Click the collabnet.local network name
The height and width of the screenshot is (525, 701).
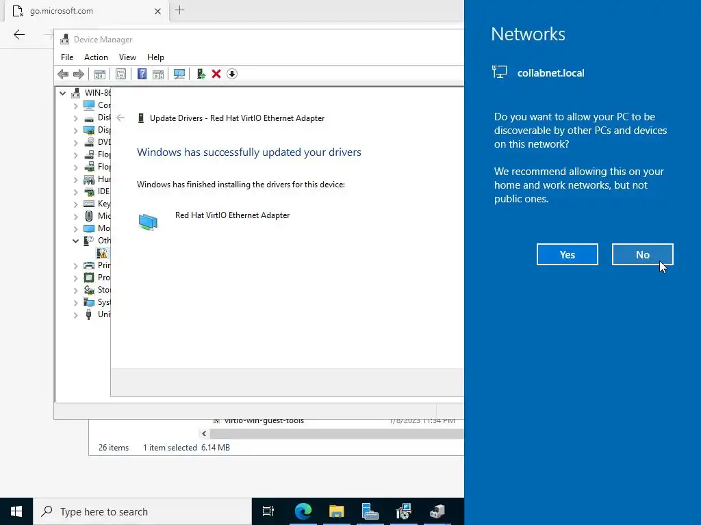point(551,73)
